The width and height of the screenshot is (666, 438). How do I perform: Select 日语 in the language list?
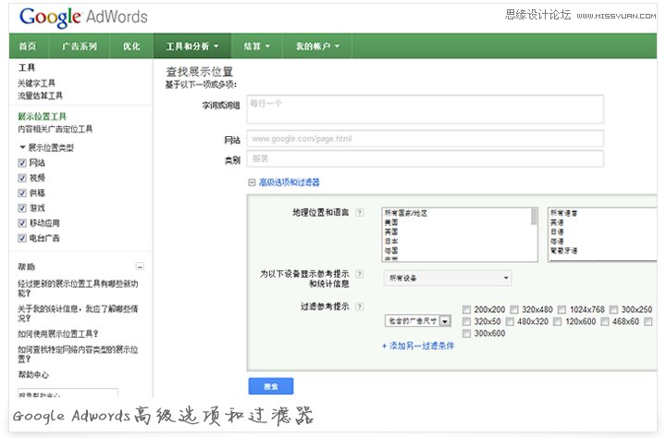557,232
